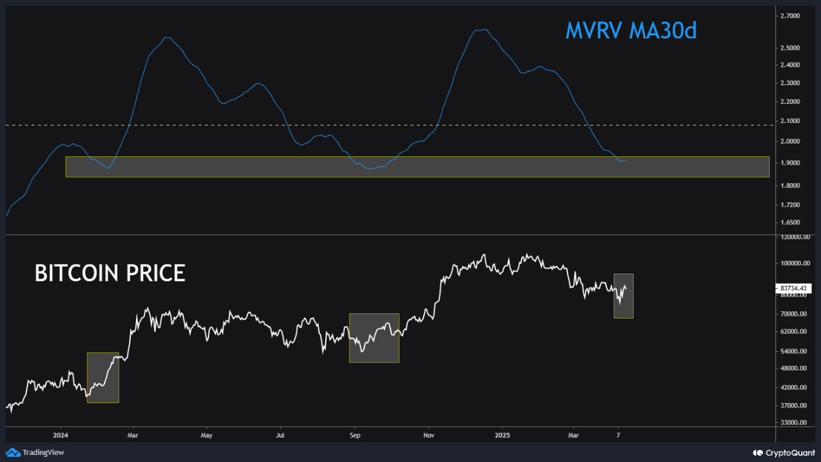Select the gray highlight box around September dip
The height and width of the screenshot is (462, 821).
click(x=374, y=338)
